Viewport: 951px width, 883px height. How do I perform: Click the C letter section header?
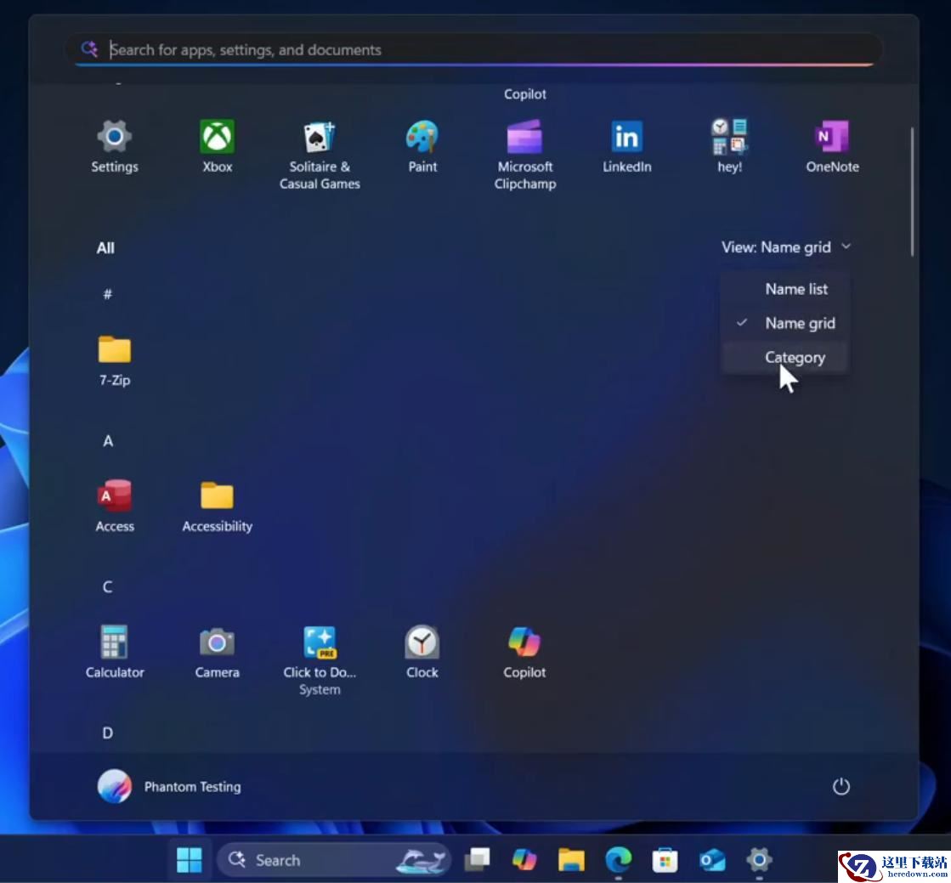pyautogui.click(x=107, y=587)
